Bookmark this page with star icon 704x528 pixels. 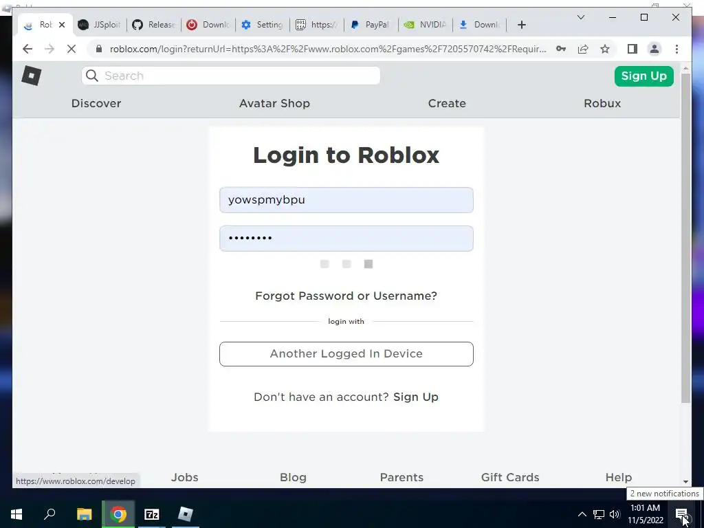605,49
